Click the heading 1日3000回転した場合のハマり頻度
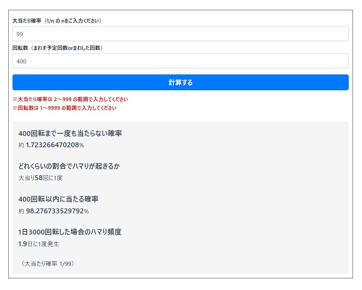The width and height of the screenshot is (362, 290). coord(70,232)
